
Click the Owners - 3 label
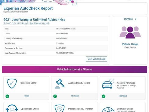130,19
